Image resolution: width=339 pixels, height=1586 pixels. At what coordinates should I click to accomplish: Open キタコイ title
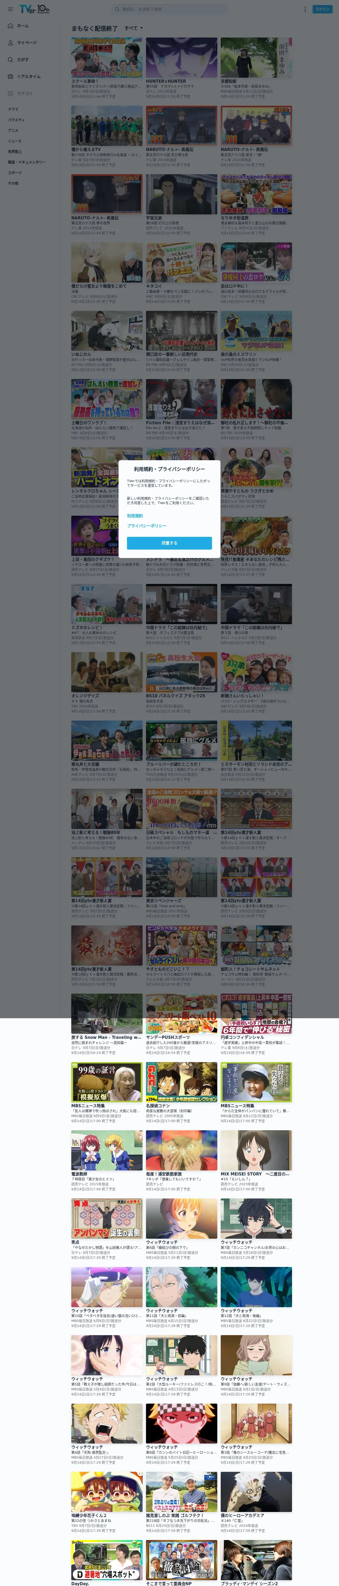point(154,286)
